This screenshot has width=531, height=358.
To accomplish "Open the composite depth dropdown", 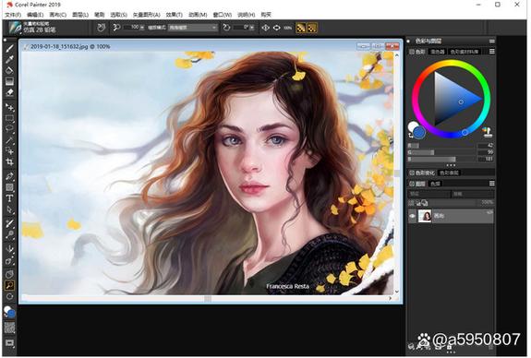I will [473, 195].
